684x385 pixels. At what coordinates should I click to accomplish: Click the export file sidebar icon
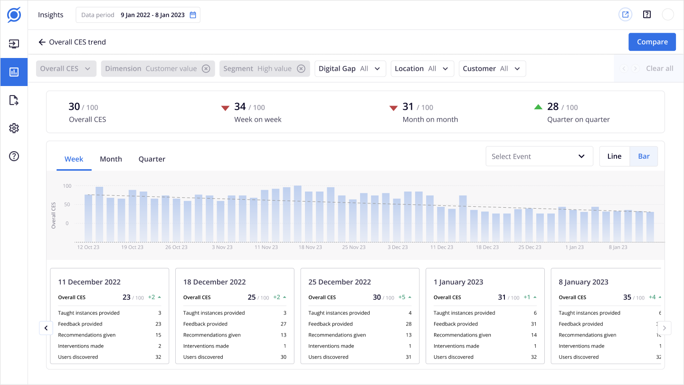coord(14,100)
